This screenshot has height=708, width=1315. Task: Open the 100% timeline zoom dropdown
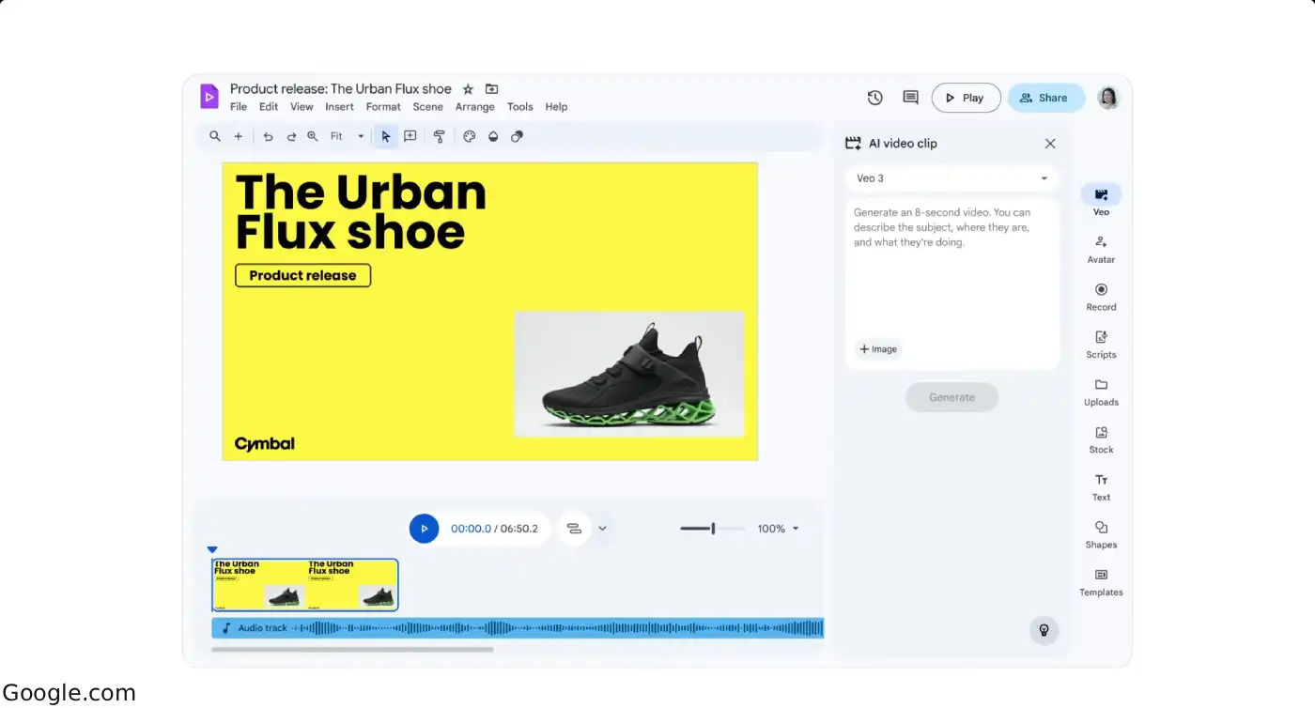(x=779, y=529)
